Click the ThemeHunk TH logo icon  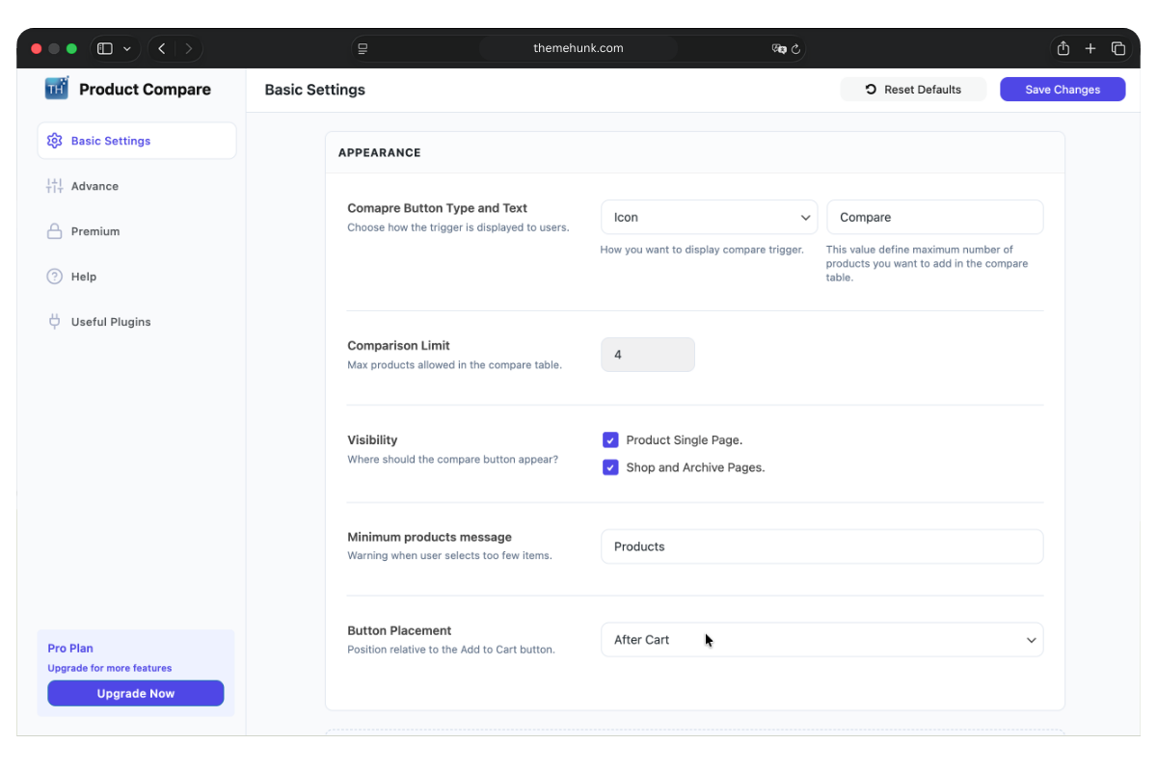tap(57, 88)
